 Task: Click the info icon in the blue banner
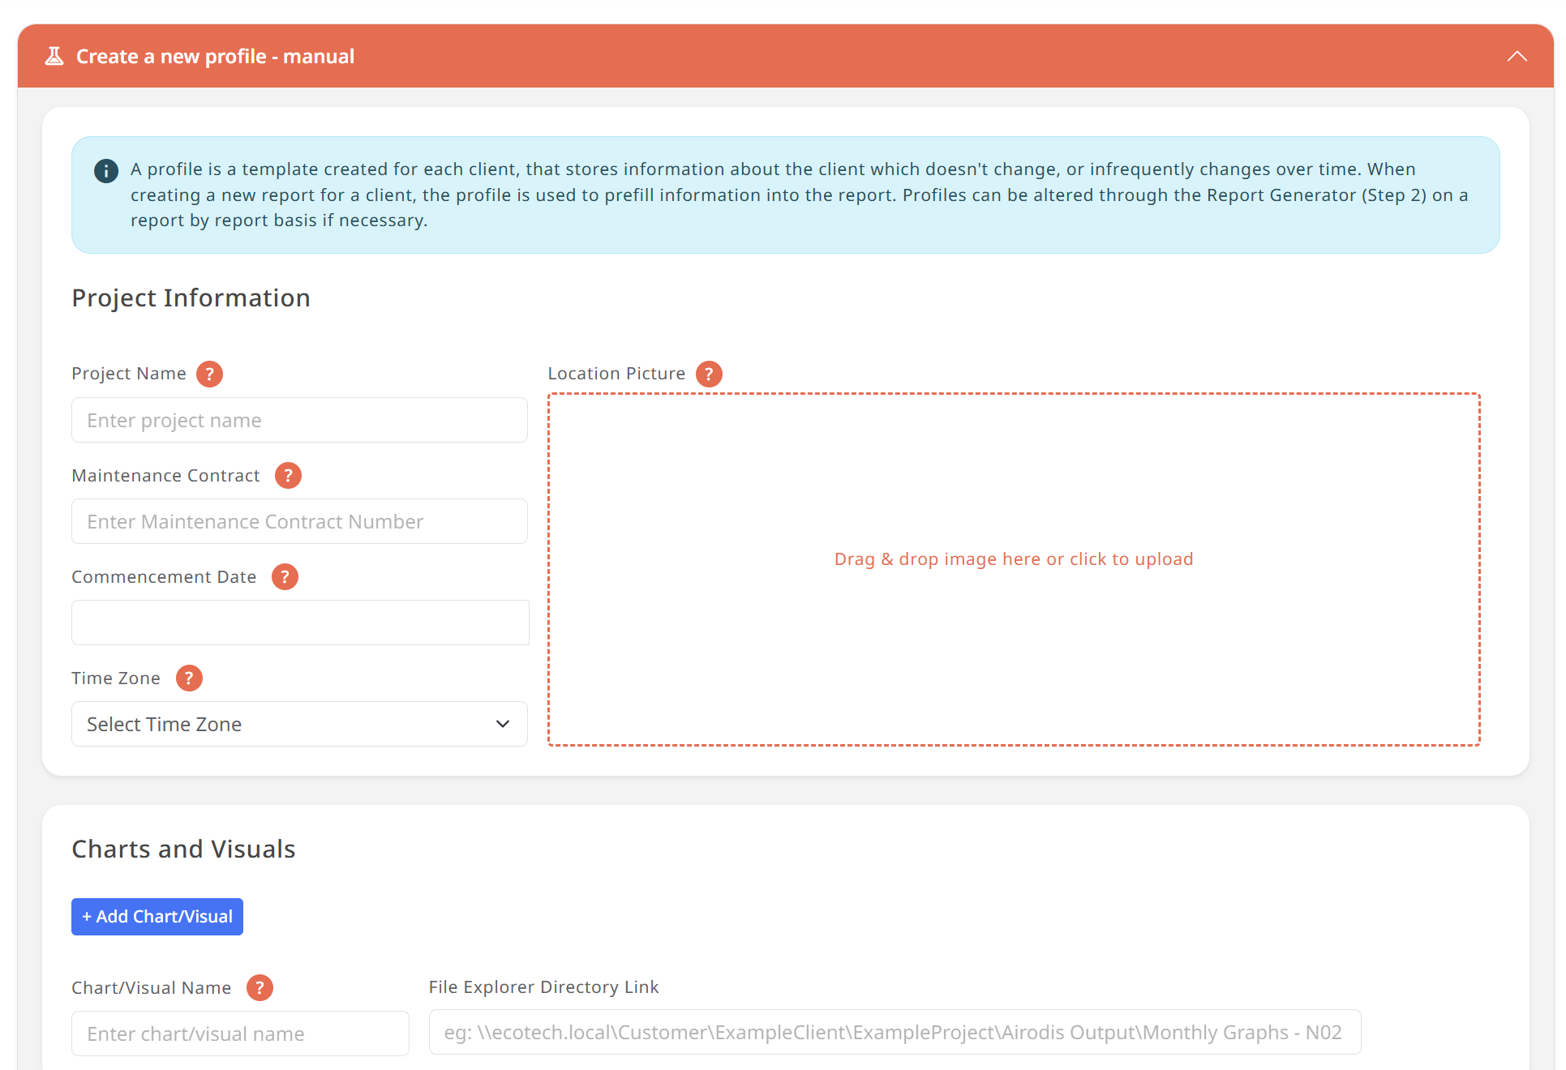coord(106,170)
